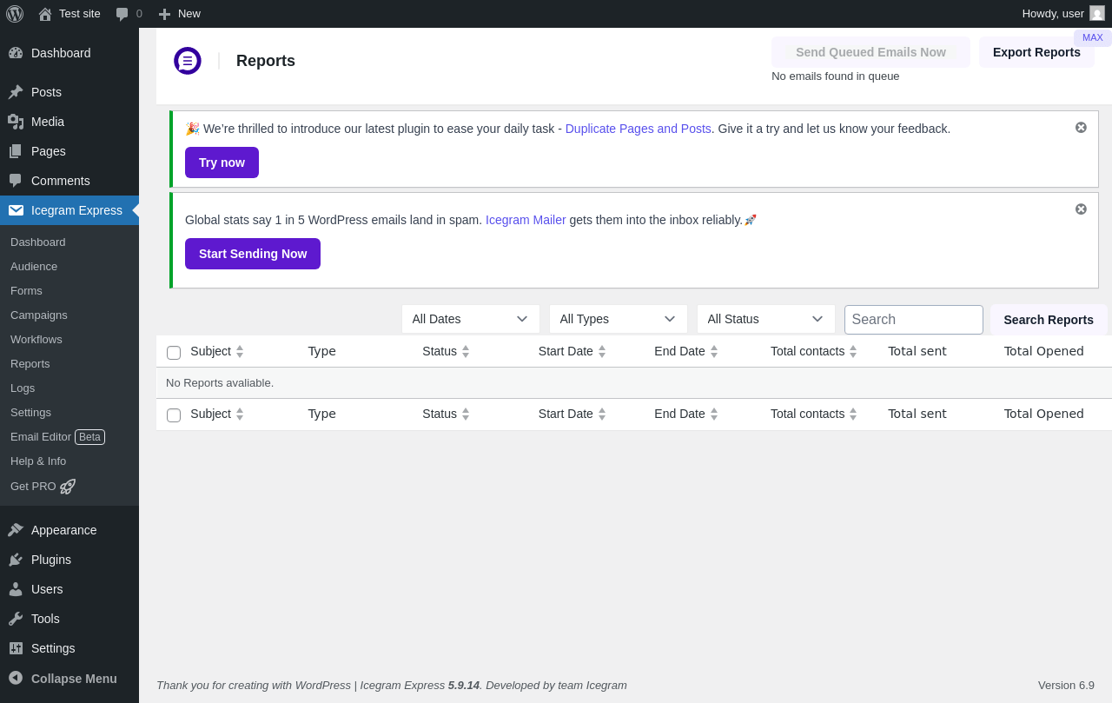
Task: Click the Get PRO rocket icon
Action: click(68, 487)
